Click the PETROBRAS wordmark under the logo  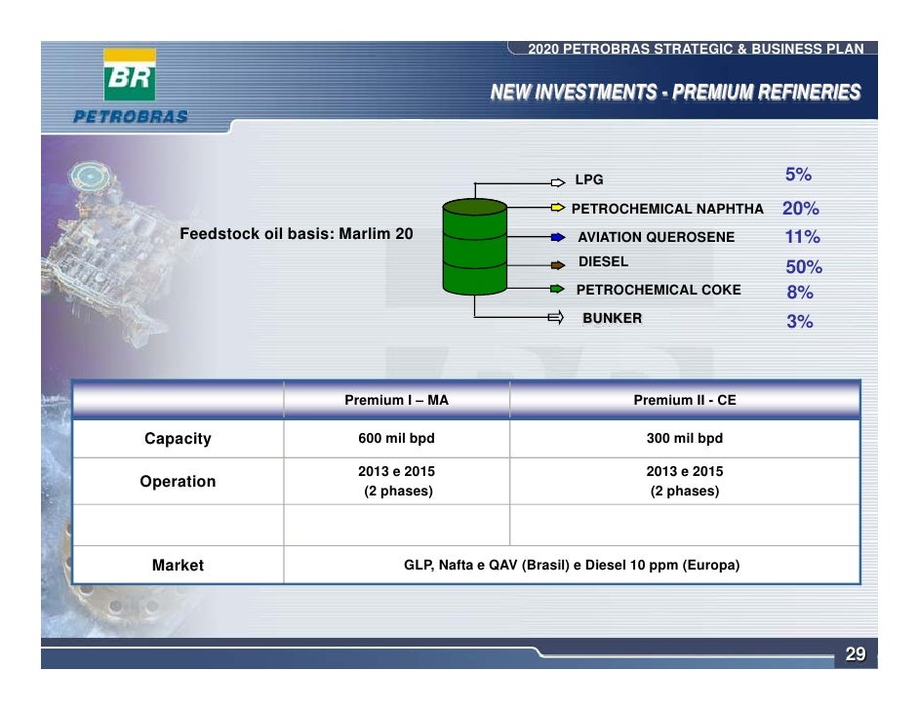pyautogui.click(x=130, y=117)
